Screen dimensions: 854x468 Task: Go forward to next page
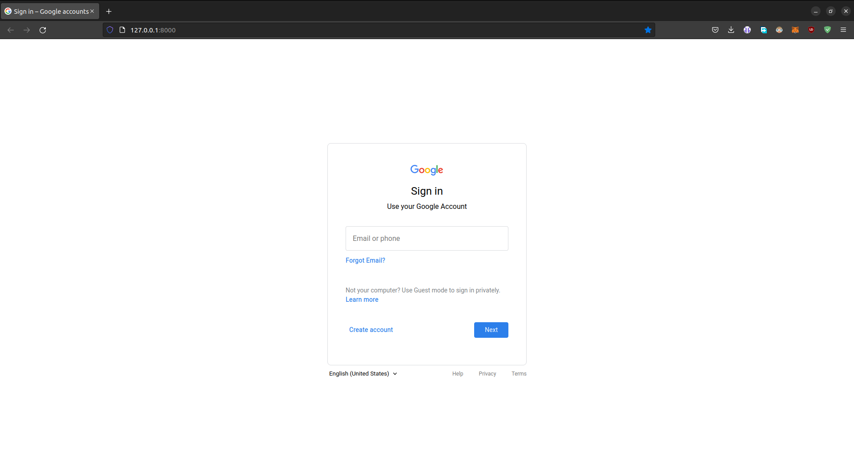point(27,30)
